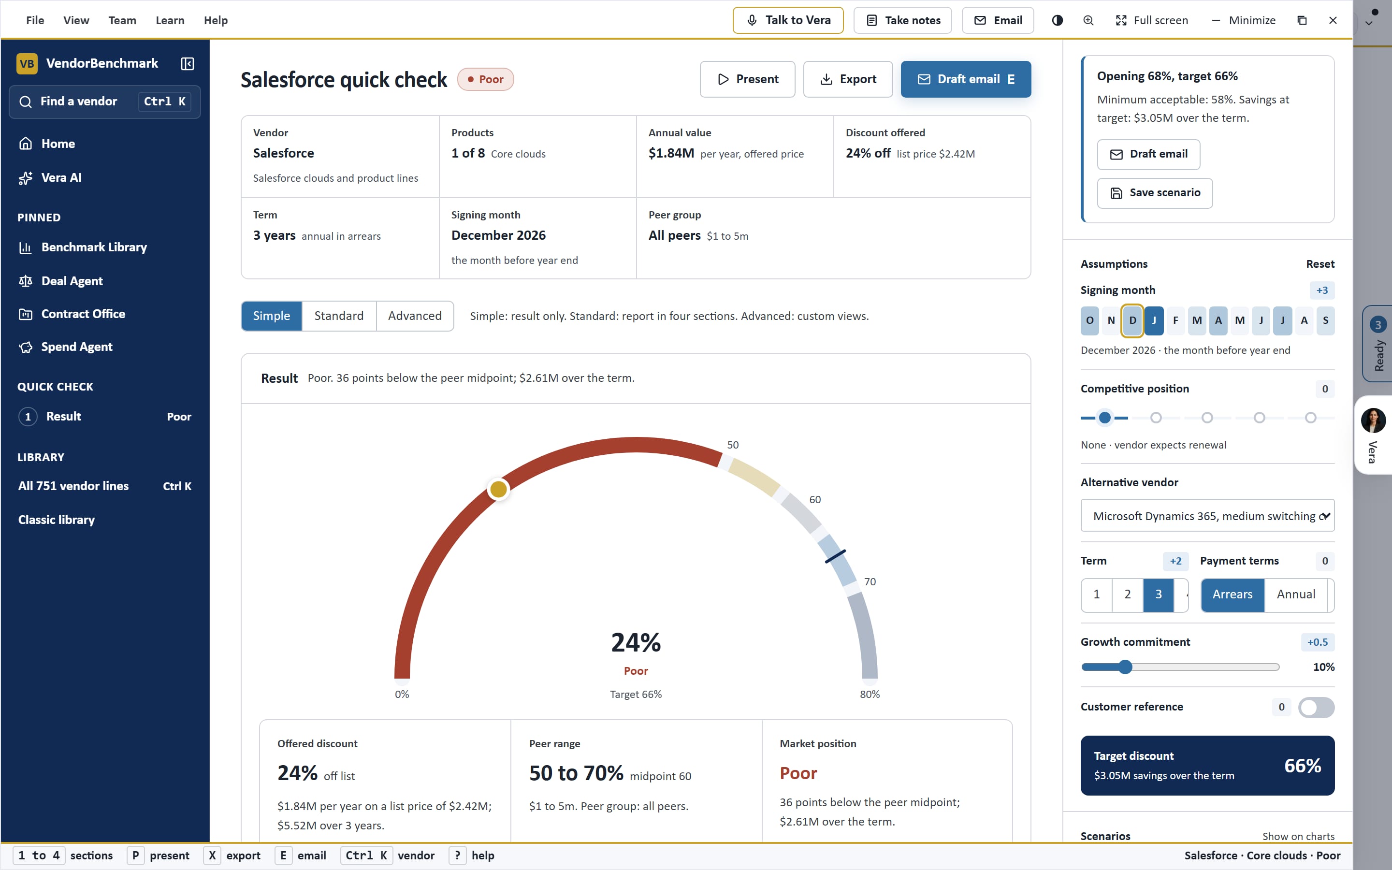Start Talk to Vera voice assistant

pos(788,20)
